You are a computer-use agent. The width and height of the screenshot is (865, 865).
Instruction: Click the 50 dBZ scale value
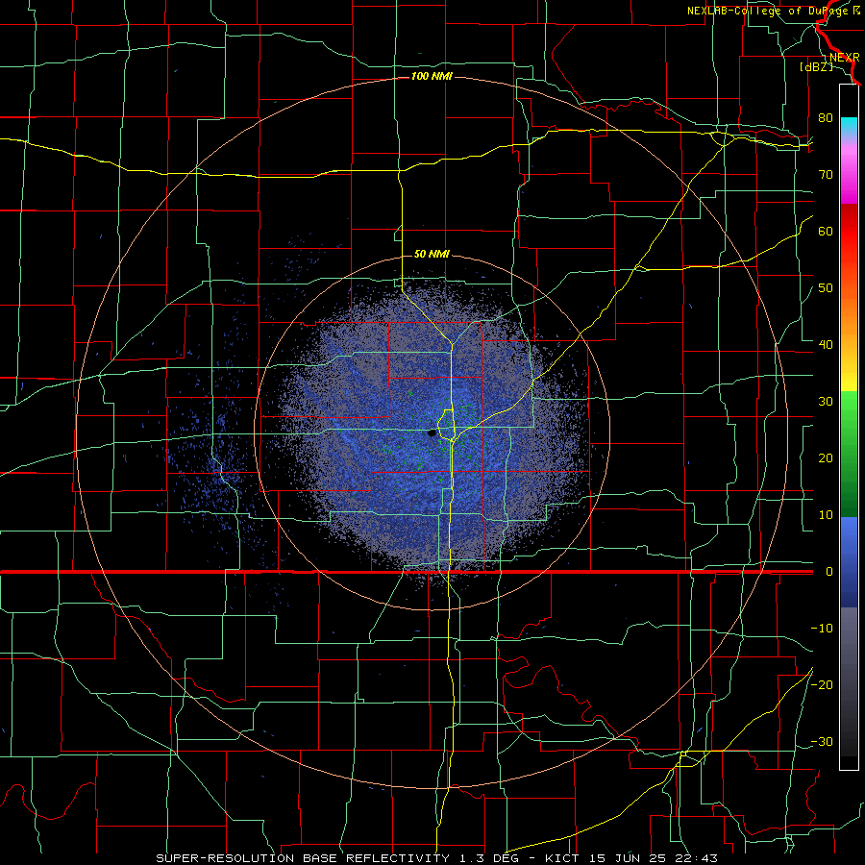tap(826, 288)
